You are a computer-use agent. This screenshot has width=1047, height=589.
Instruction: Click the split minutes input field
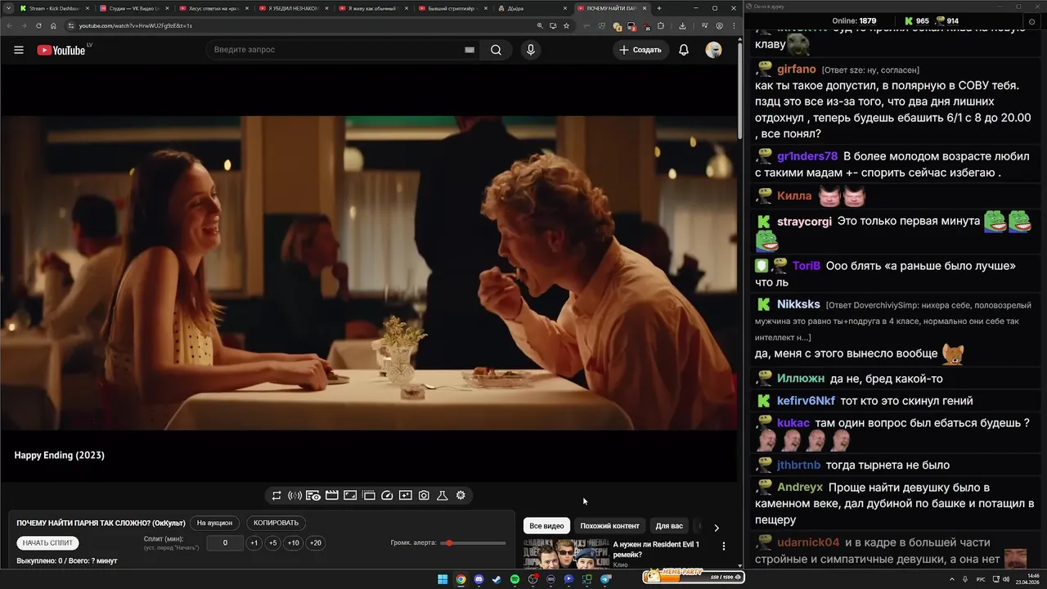[225, 543]
